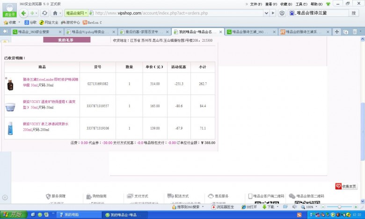365x219 pixels.
Task: Open 浏览器医生 browser doctor
Action: 223,207
